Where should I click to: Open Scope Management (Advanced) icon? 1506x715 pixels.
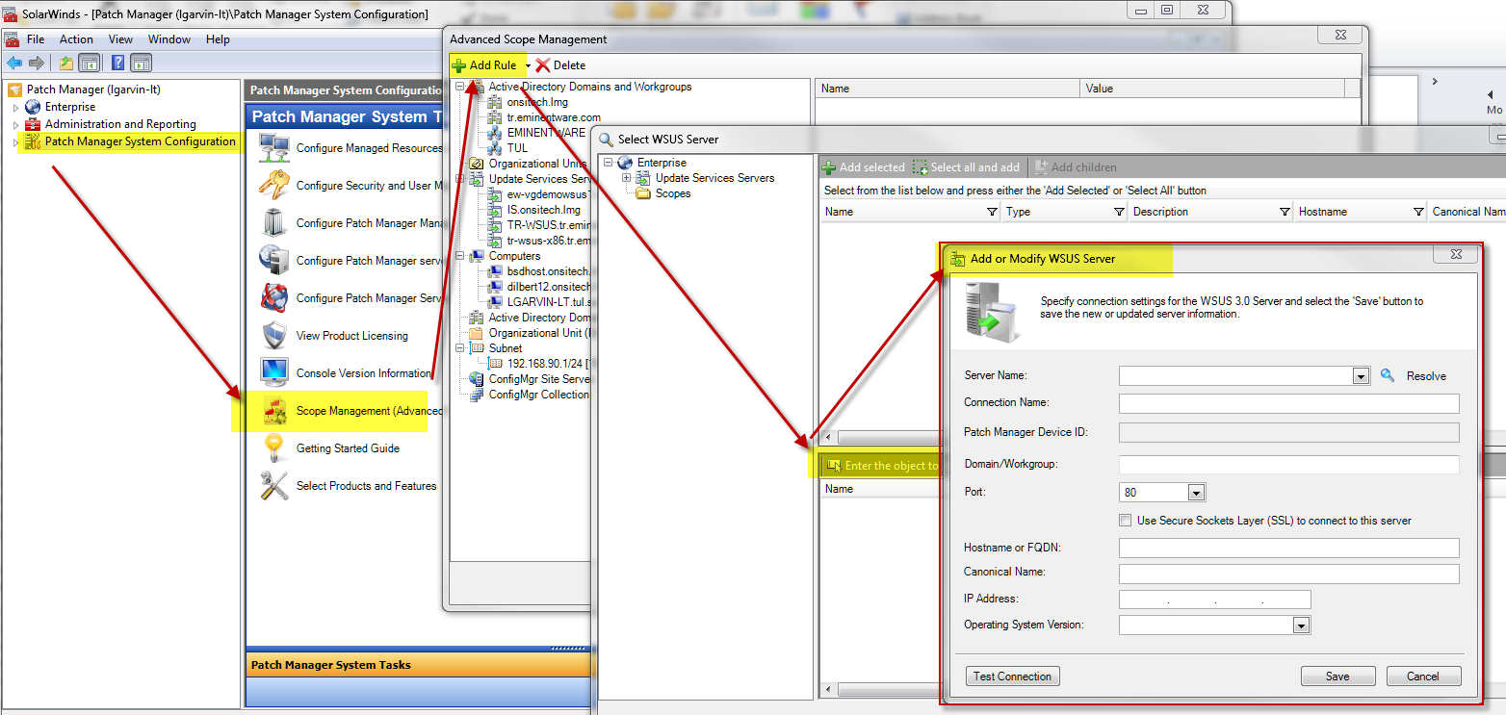click(274, 411)
